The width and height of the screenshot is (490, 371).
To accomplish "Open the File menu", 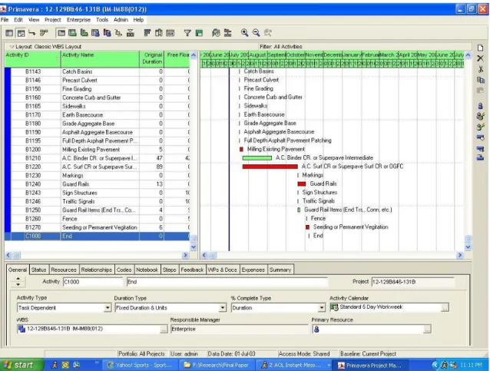I will pos(5,20).
